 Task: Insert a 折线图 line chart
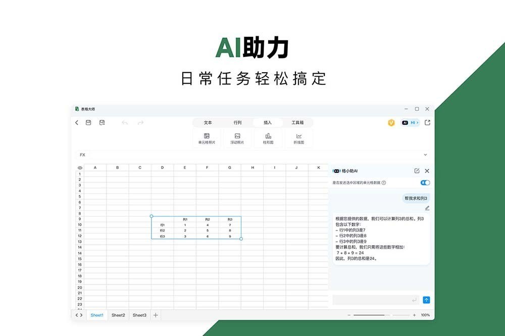299,138
